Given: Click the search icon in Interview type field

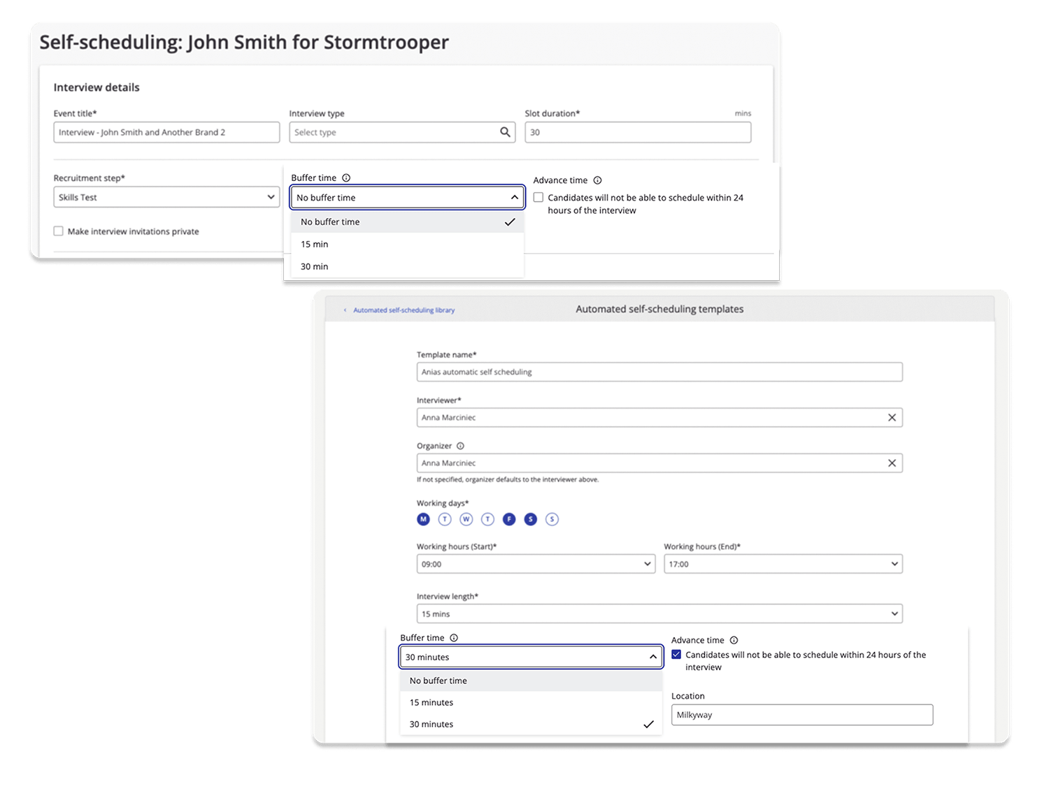Looking at the screenshot, I should tap(505, 132).
